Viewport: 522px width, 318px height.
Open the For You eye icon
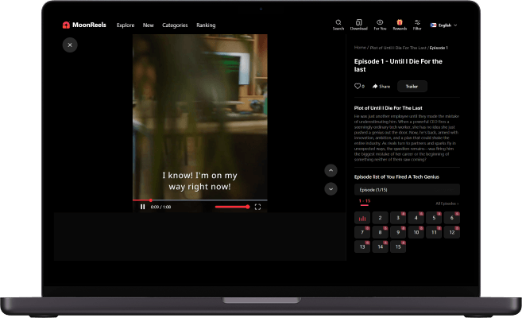(x=380, y=25)
